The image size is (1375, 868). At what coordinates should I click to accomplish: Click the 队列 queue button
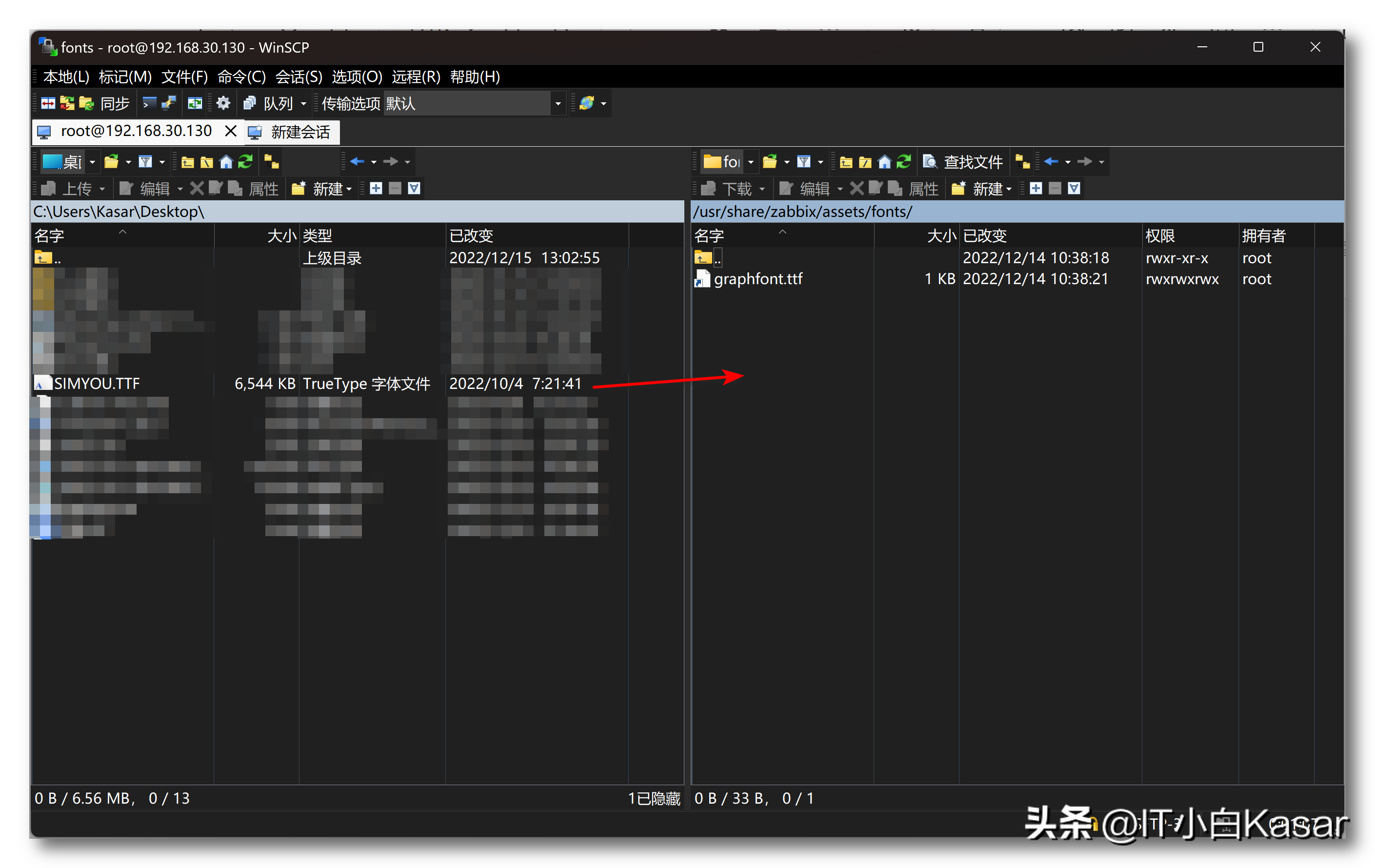click(x=269, y=103)
